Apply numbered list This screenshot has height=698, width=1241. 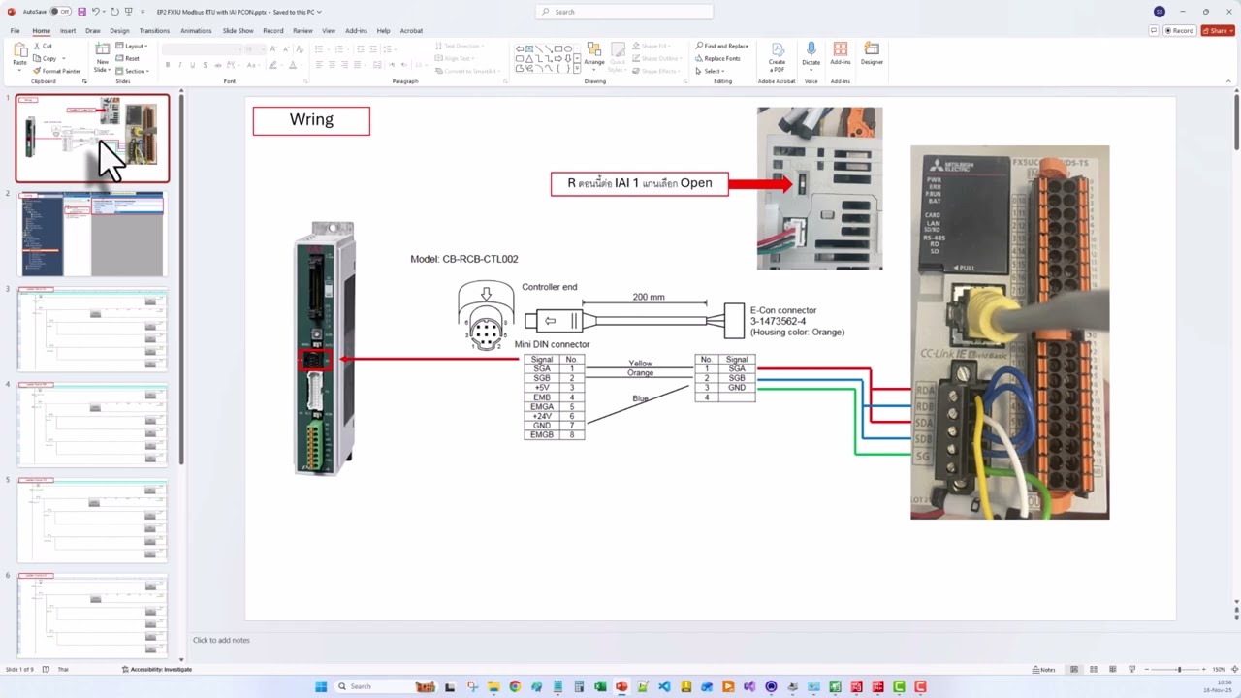tap(337, 48)
